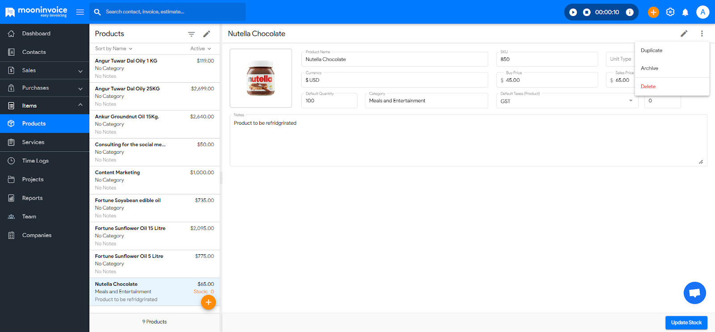Click the panel splitter handle
The height and width of the screenshot is (332, 715).
[x=221, y=178]
